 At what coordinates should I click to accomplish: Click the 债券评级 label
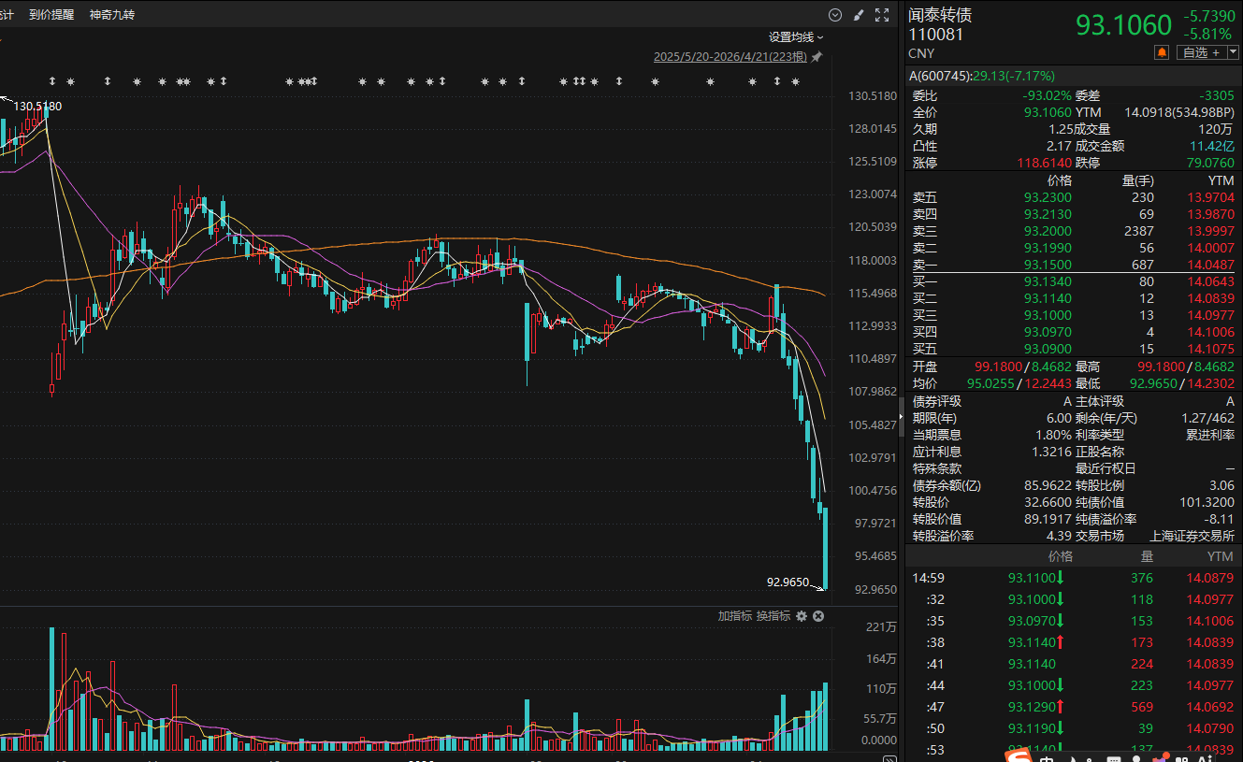point(936,401)
